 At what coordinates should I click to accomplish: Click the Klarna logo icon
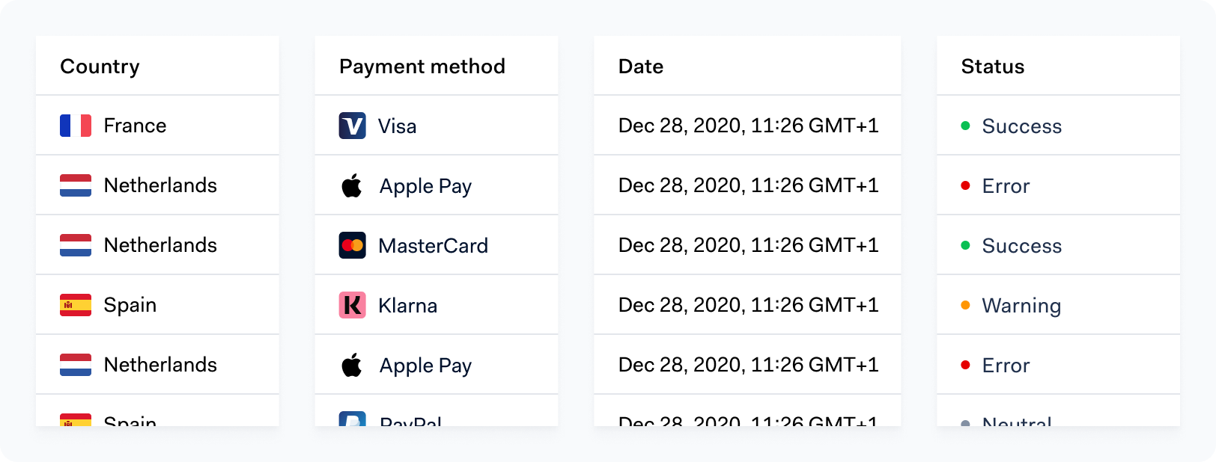tap(352, 305)
